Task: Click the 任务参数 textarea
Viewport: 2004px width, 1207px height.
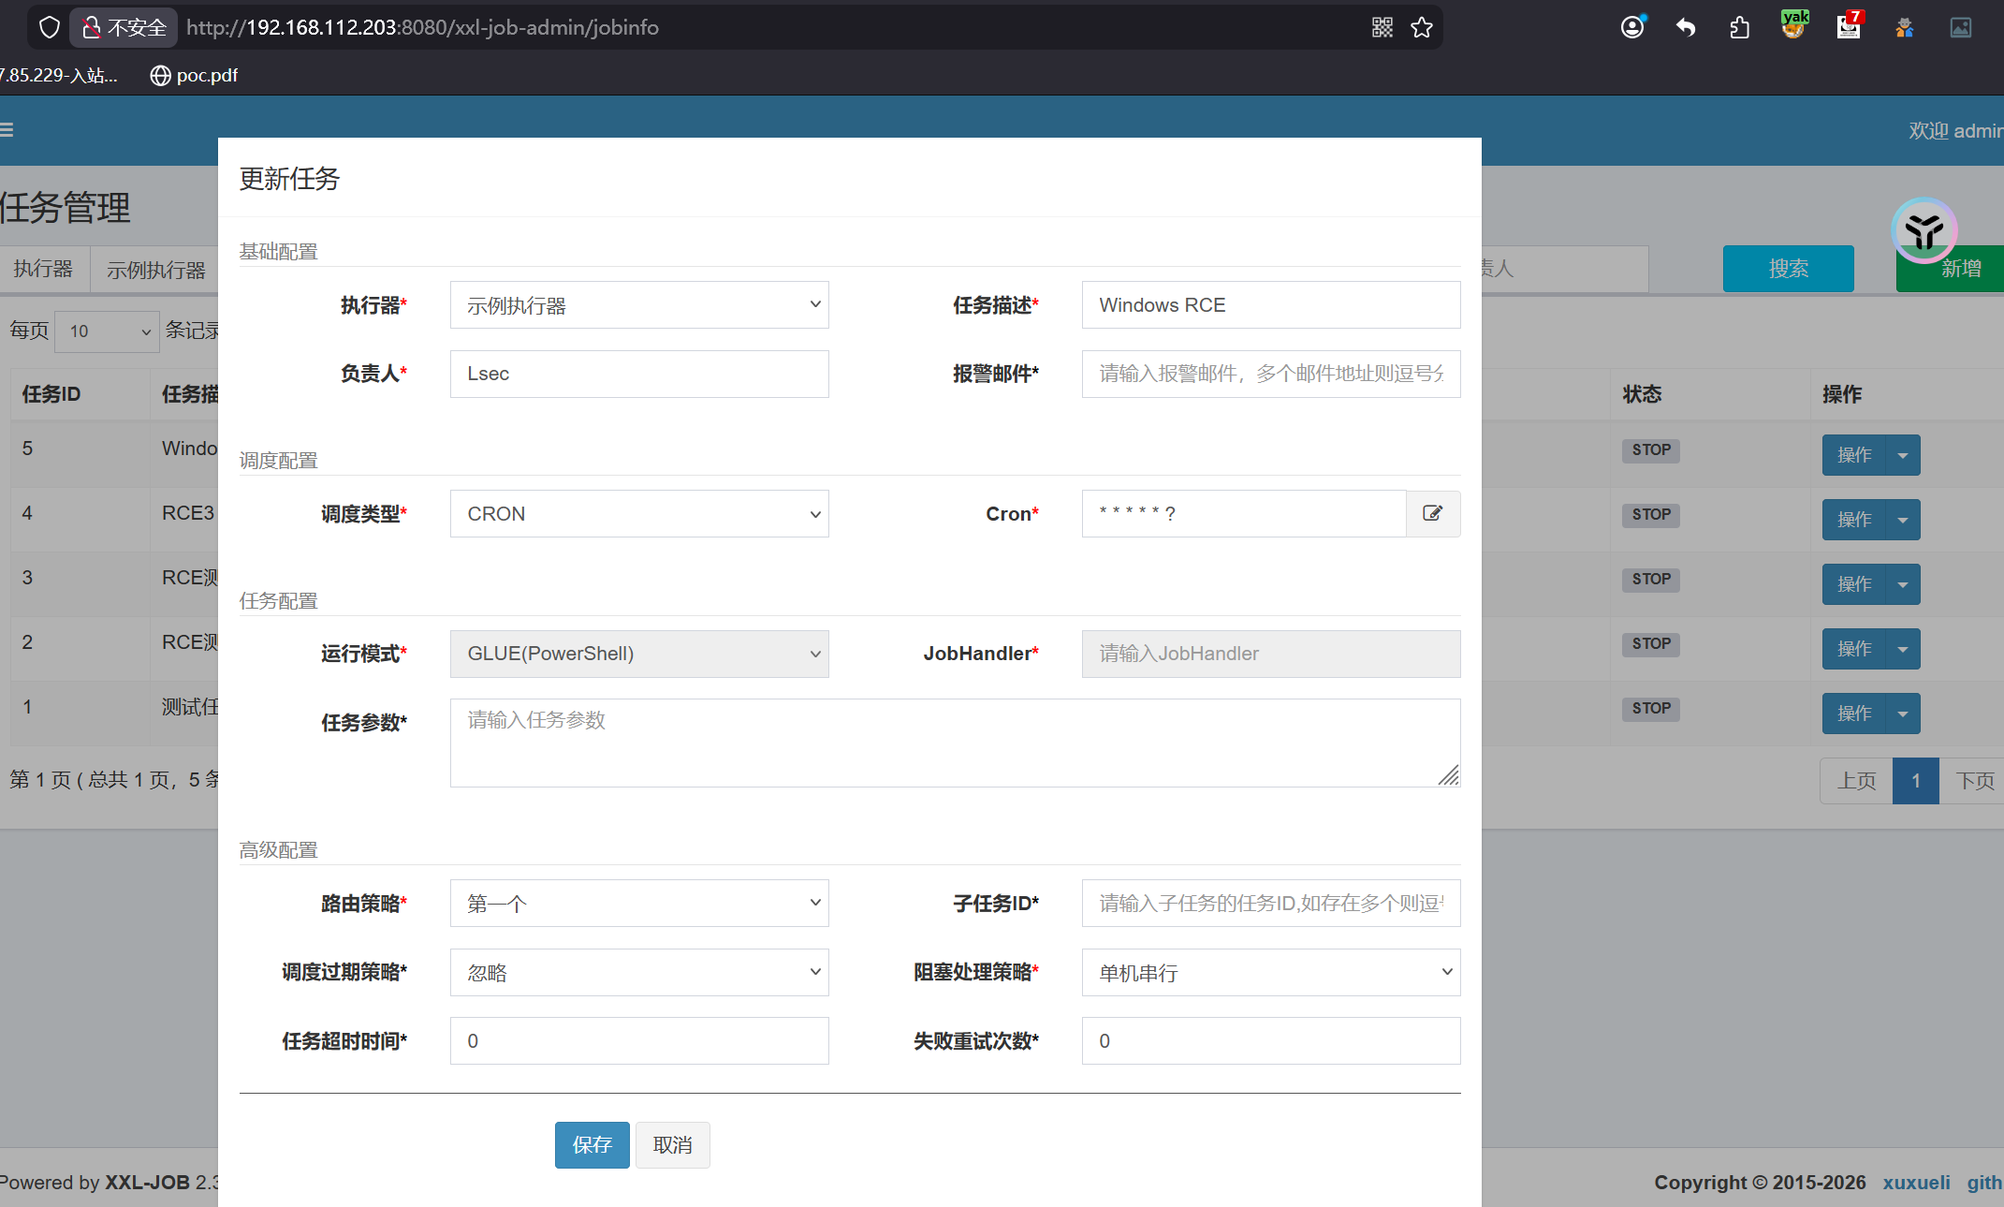Action: [954, 743]
